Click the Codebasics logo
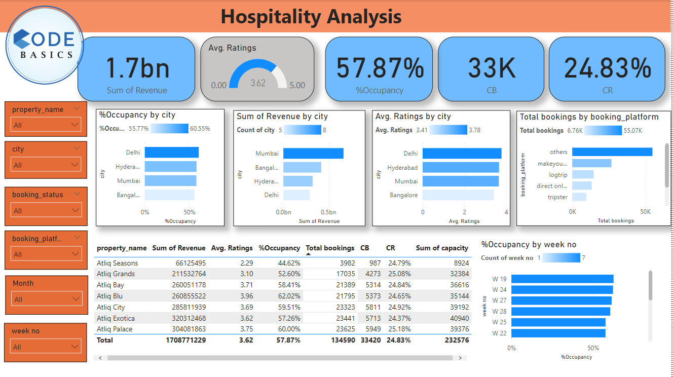The image size is (673, 377). click(45, 46)
